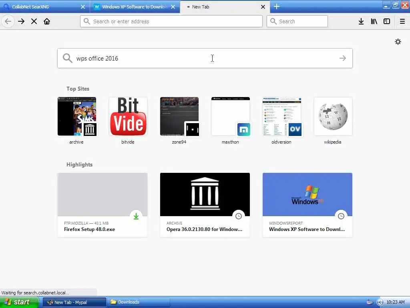Viewport: 410px width, 308px height.
Task: Select New Tab - Mypal taskbar button
Action: pos(74,302)
